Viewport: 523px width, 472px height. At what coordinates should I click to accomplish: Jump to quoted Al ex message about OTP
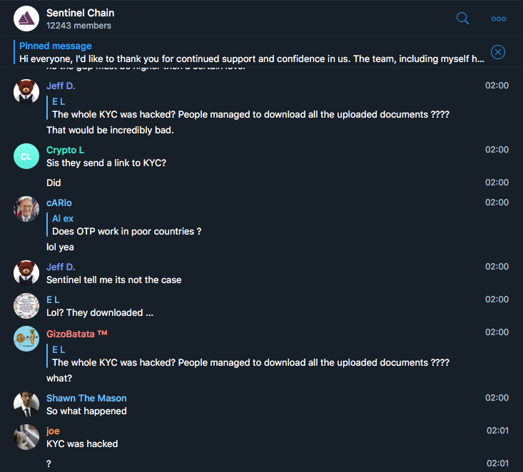point(126,225)
